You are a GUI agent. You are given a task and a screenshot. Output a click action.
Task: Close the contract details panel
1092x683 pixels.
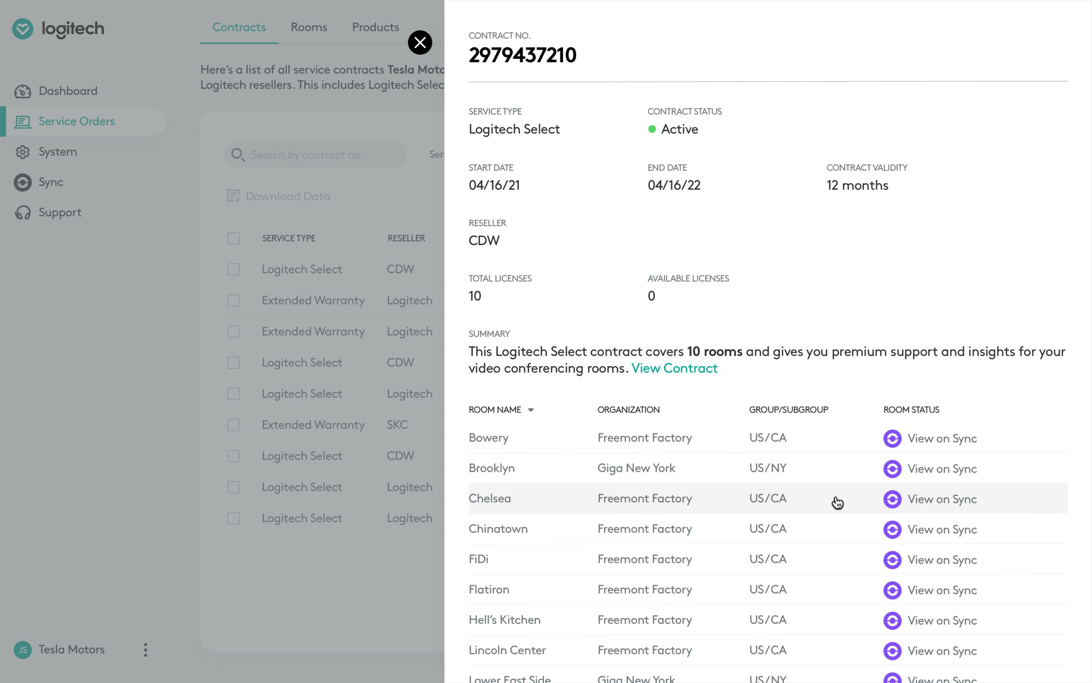pos(420,42)
